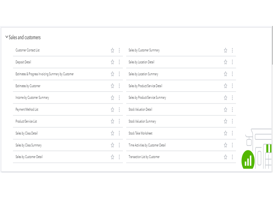Collapse the Sales and customers section
The image size is (273, 205).
click(7, 37)
